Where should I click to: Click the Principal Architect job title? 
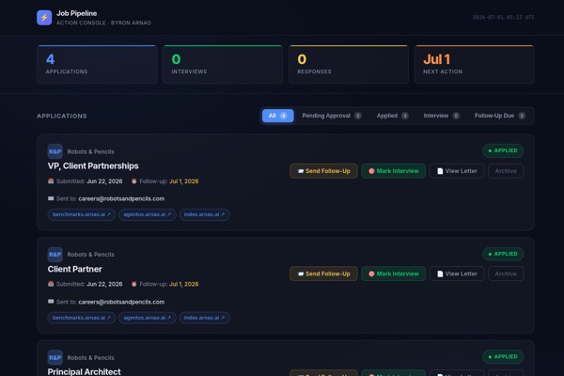(x=85, y=371)
